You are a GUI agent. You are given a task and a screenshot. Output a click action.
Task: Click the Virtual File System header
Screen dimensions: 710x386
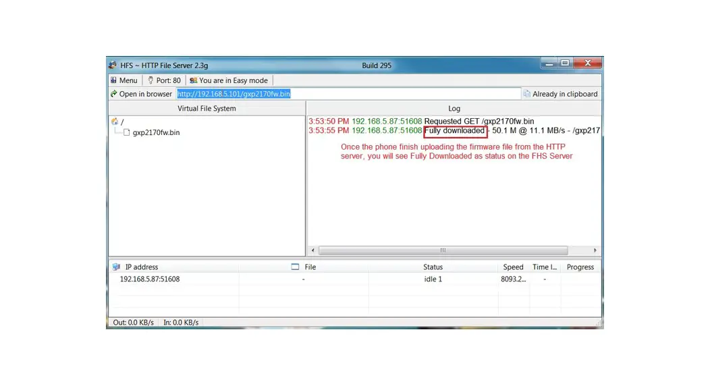207,109
